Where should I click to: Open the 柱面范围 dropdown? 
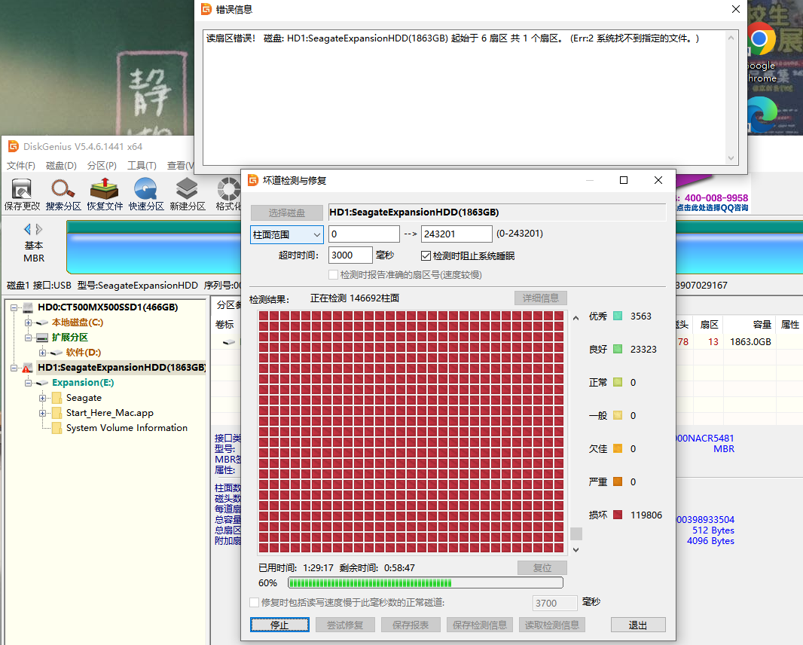click(x=287, y=234)
